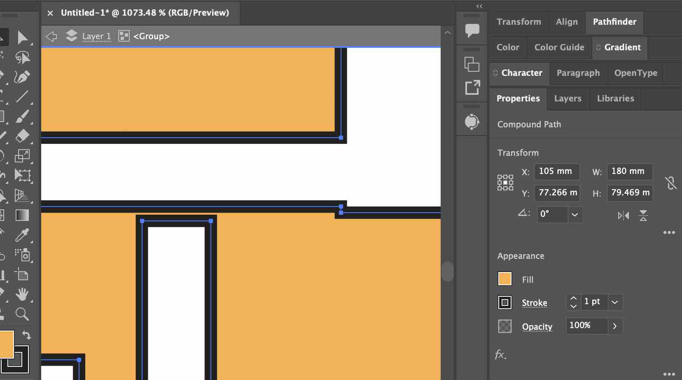Activate the Paintbrush tool
Screen dimensions: 682x380
22,116
